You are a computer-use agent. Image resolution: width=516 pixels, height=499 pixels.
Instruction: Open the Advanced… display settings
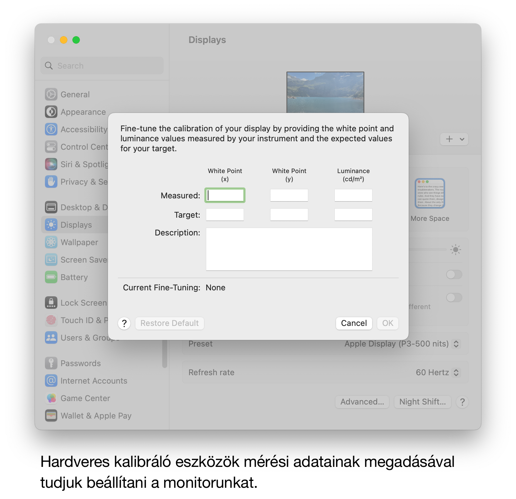click(x=362, y=402)
